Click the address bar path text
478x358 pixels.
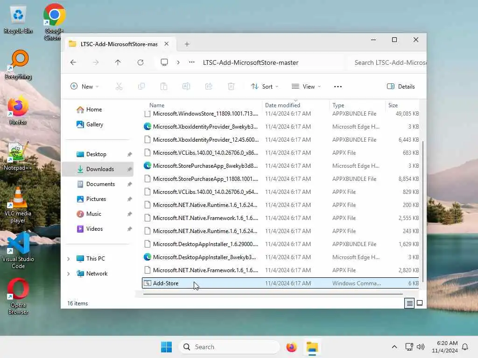[251, 62]
